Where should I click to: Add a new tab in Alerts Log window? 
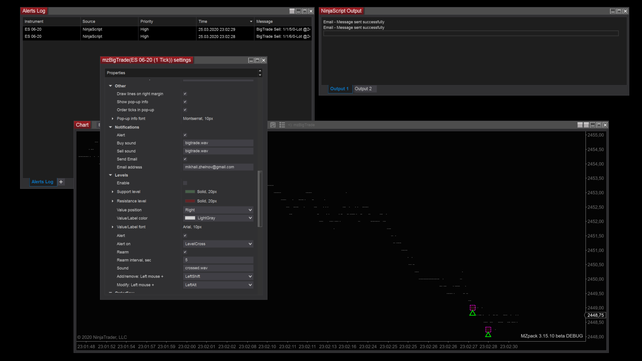(61, 182)
